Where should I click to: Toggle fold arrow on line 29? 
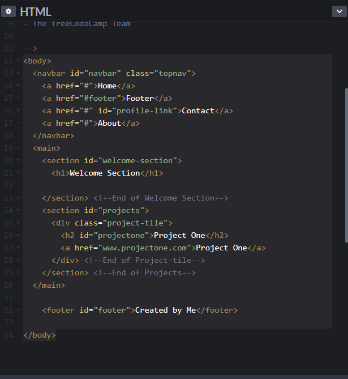(x=18, y=272)
